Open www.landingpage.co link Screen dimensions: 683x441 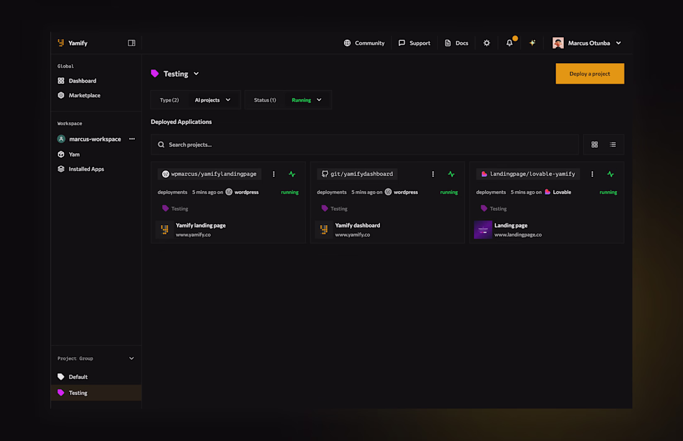[x=518, y=234]
